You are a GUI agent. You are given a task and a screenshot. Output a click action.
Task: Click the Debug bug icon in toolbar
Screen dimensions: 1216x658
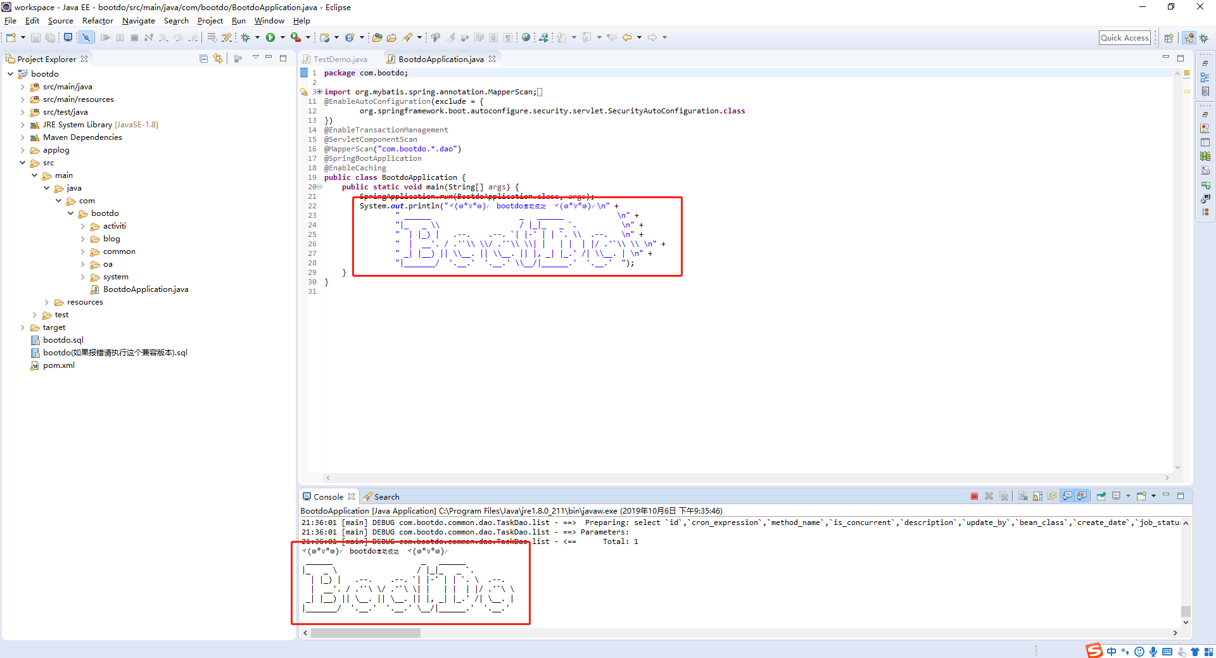[246, 37]
